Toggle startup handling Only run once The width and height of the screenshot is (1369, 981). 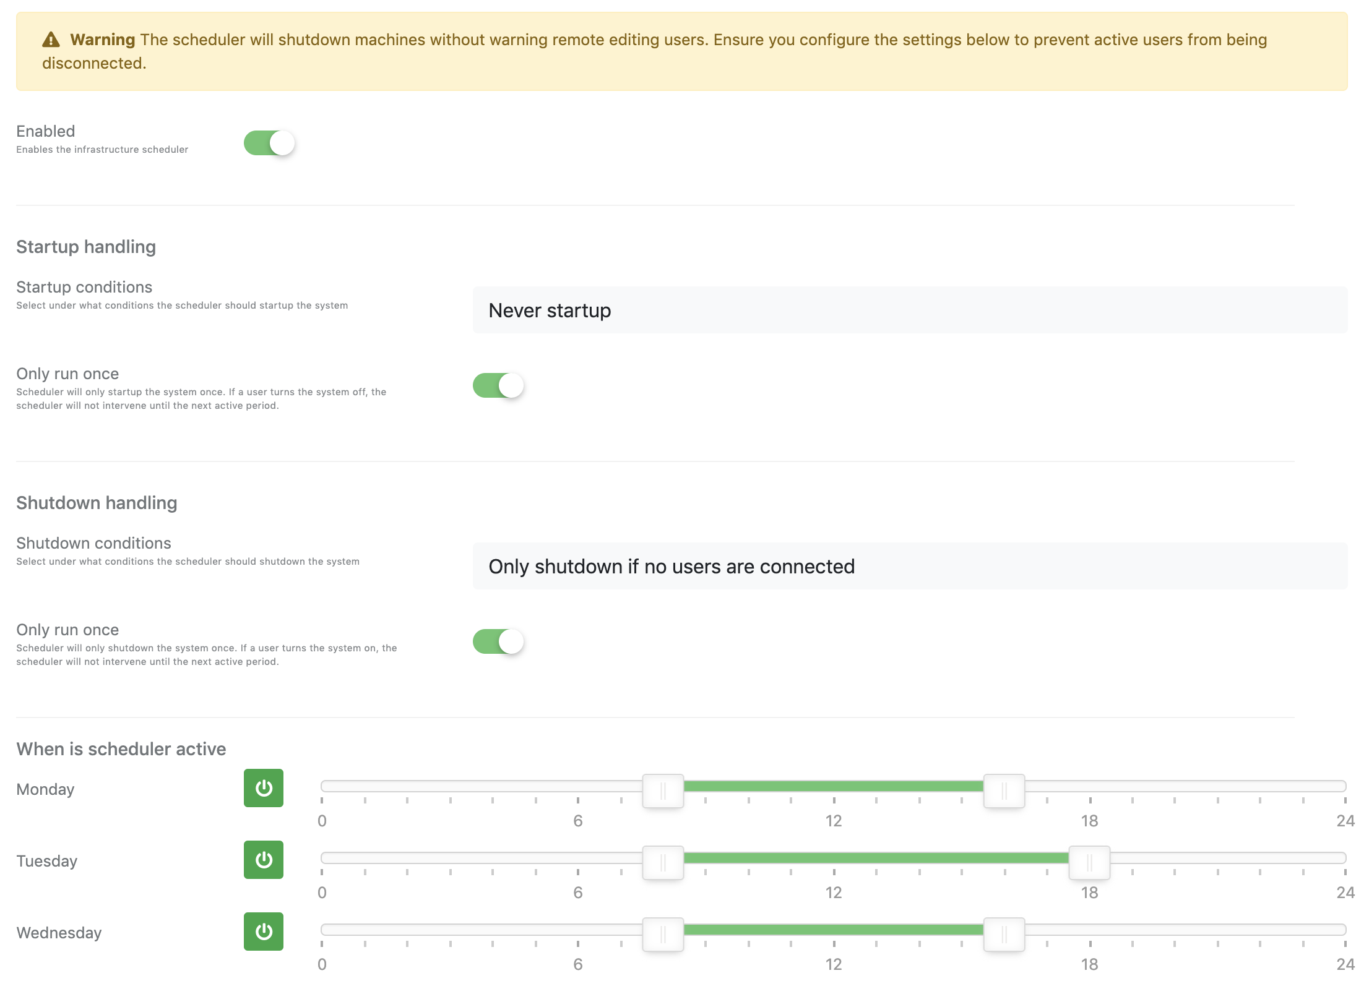pos(498,385)
